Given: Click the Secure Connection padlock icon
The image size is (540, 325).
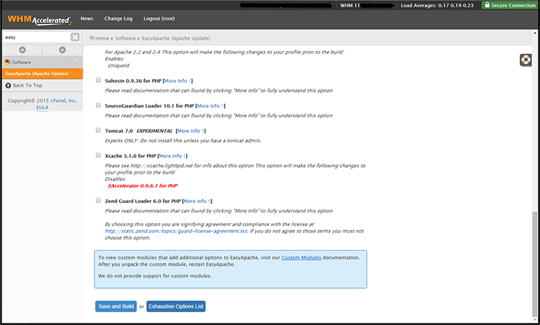Looking at the screenshot, I should coord(487,5).
